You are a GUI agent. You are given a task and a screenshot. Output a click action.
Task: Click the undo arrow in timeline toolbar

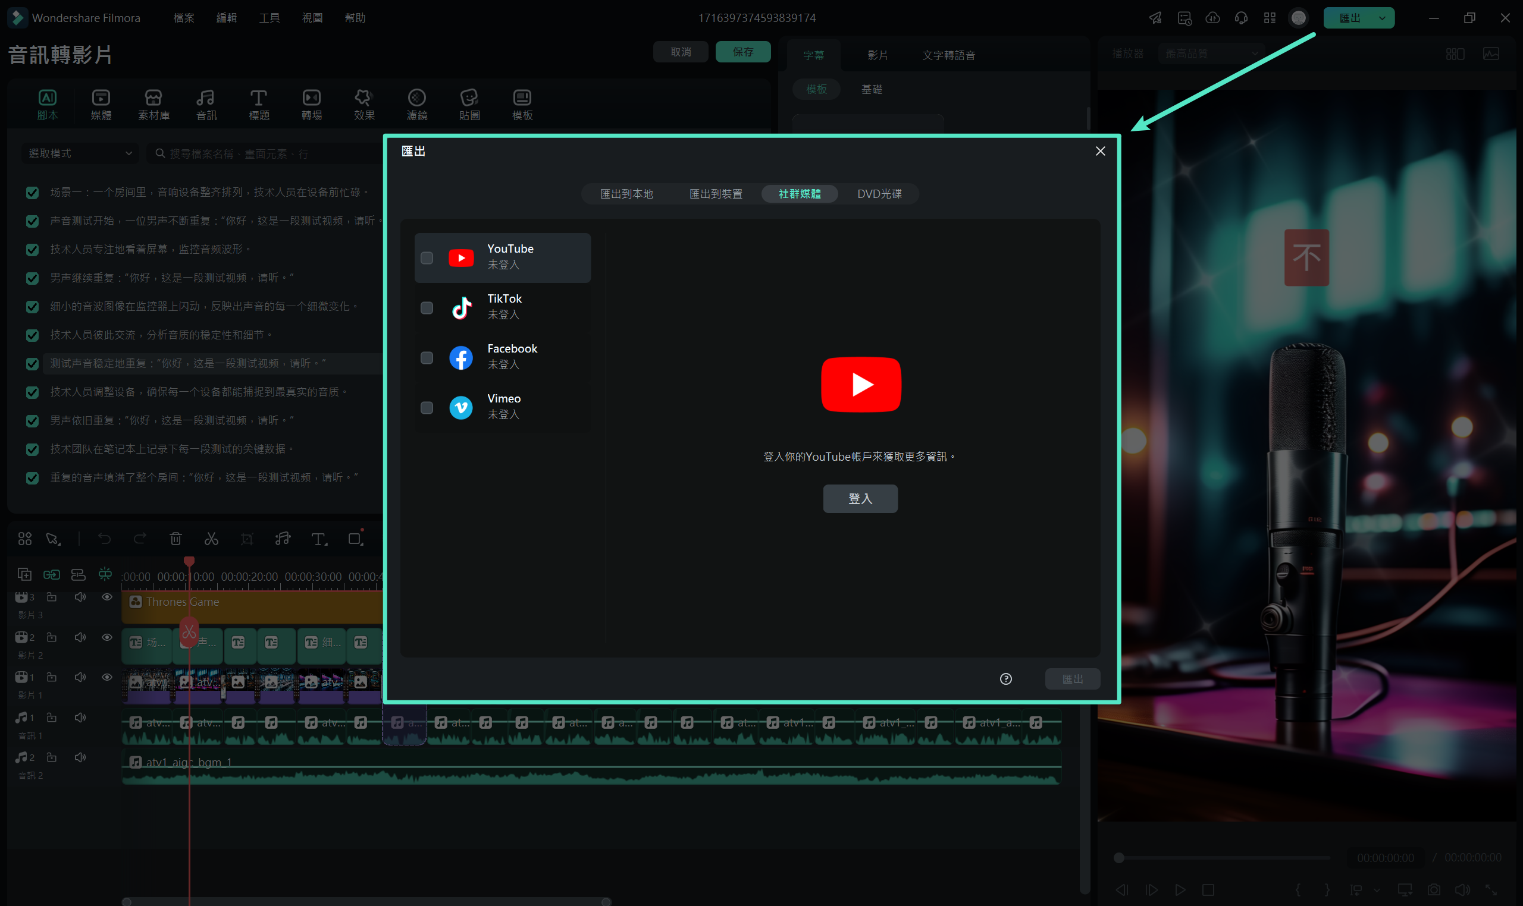pos(105,539)
